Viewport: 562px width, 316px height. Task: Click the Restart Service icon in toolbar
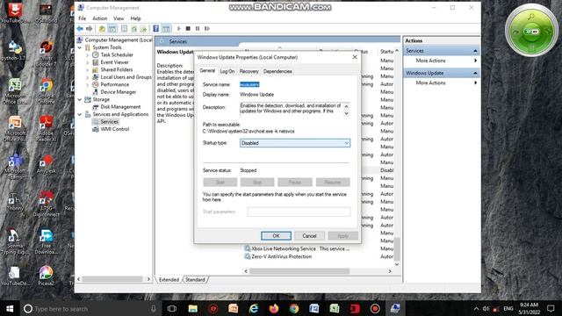click(x=207, y=29)
